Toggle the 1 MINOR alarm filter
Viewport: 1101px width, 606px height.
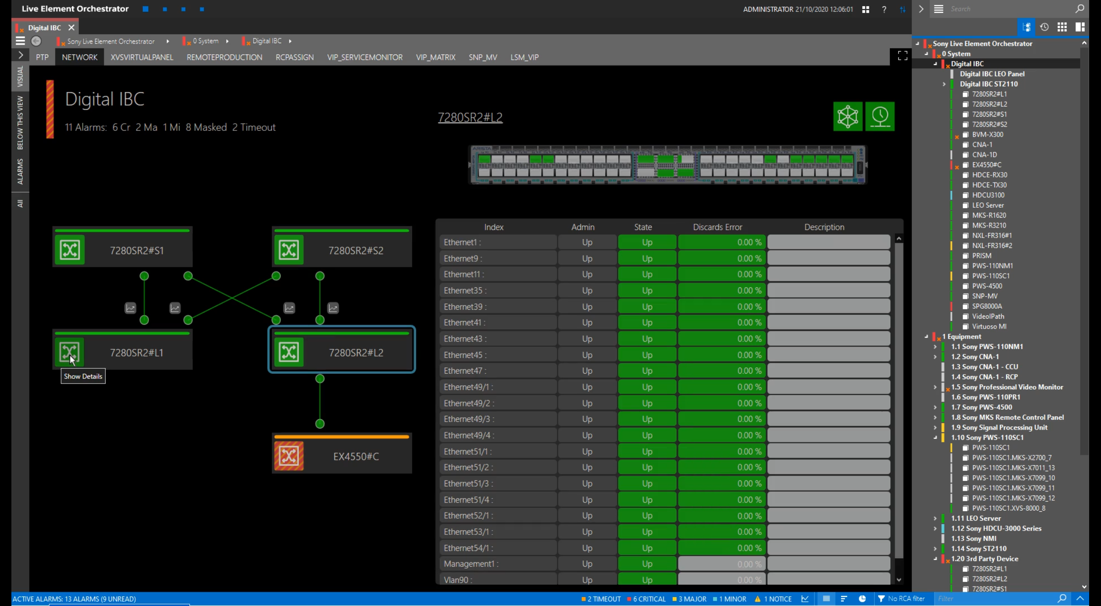[730, 599]
